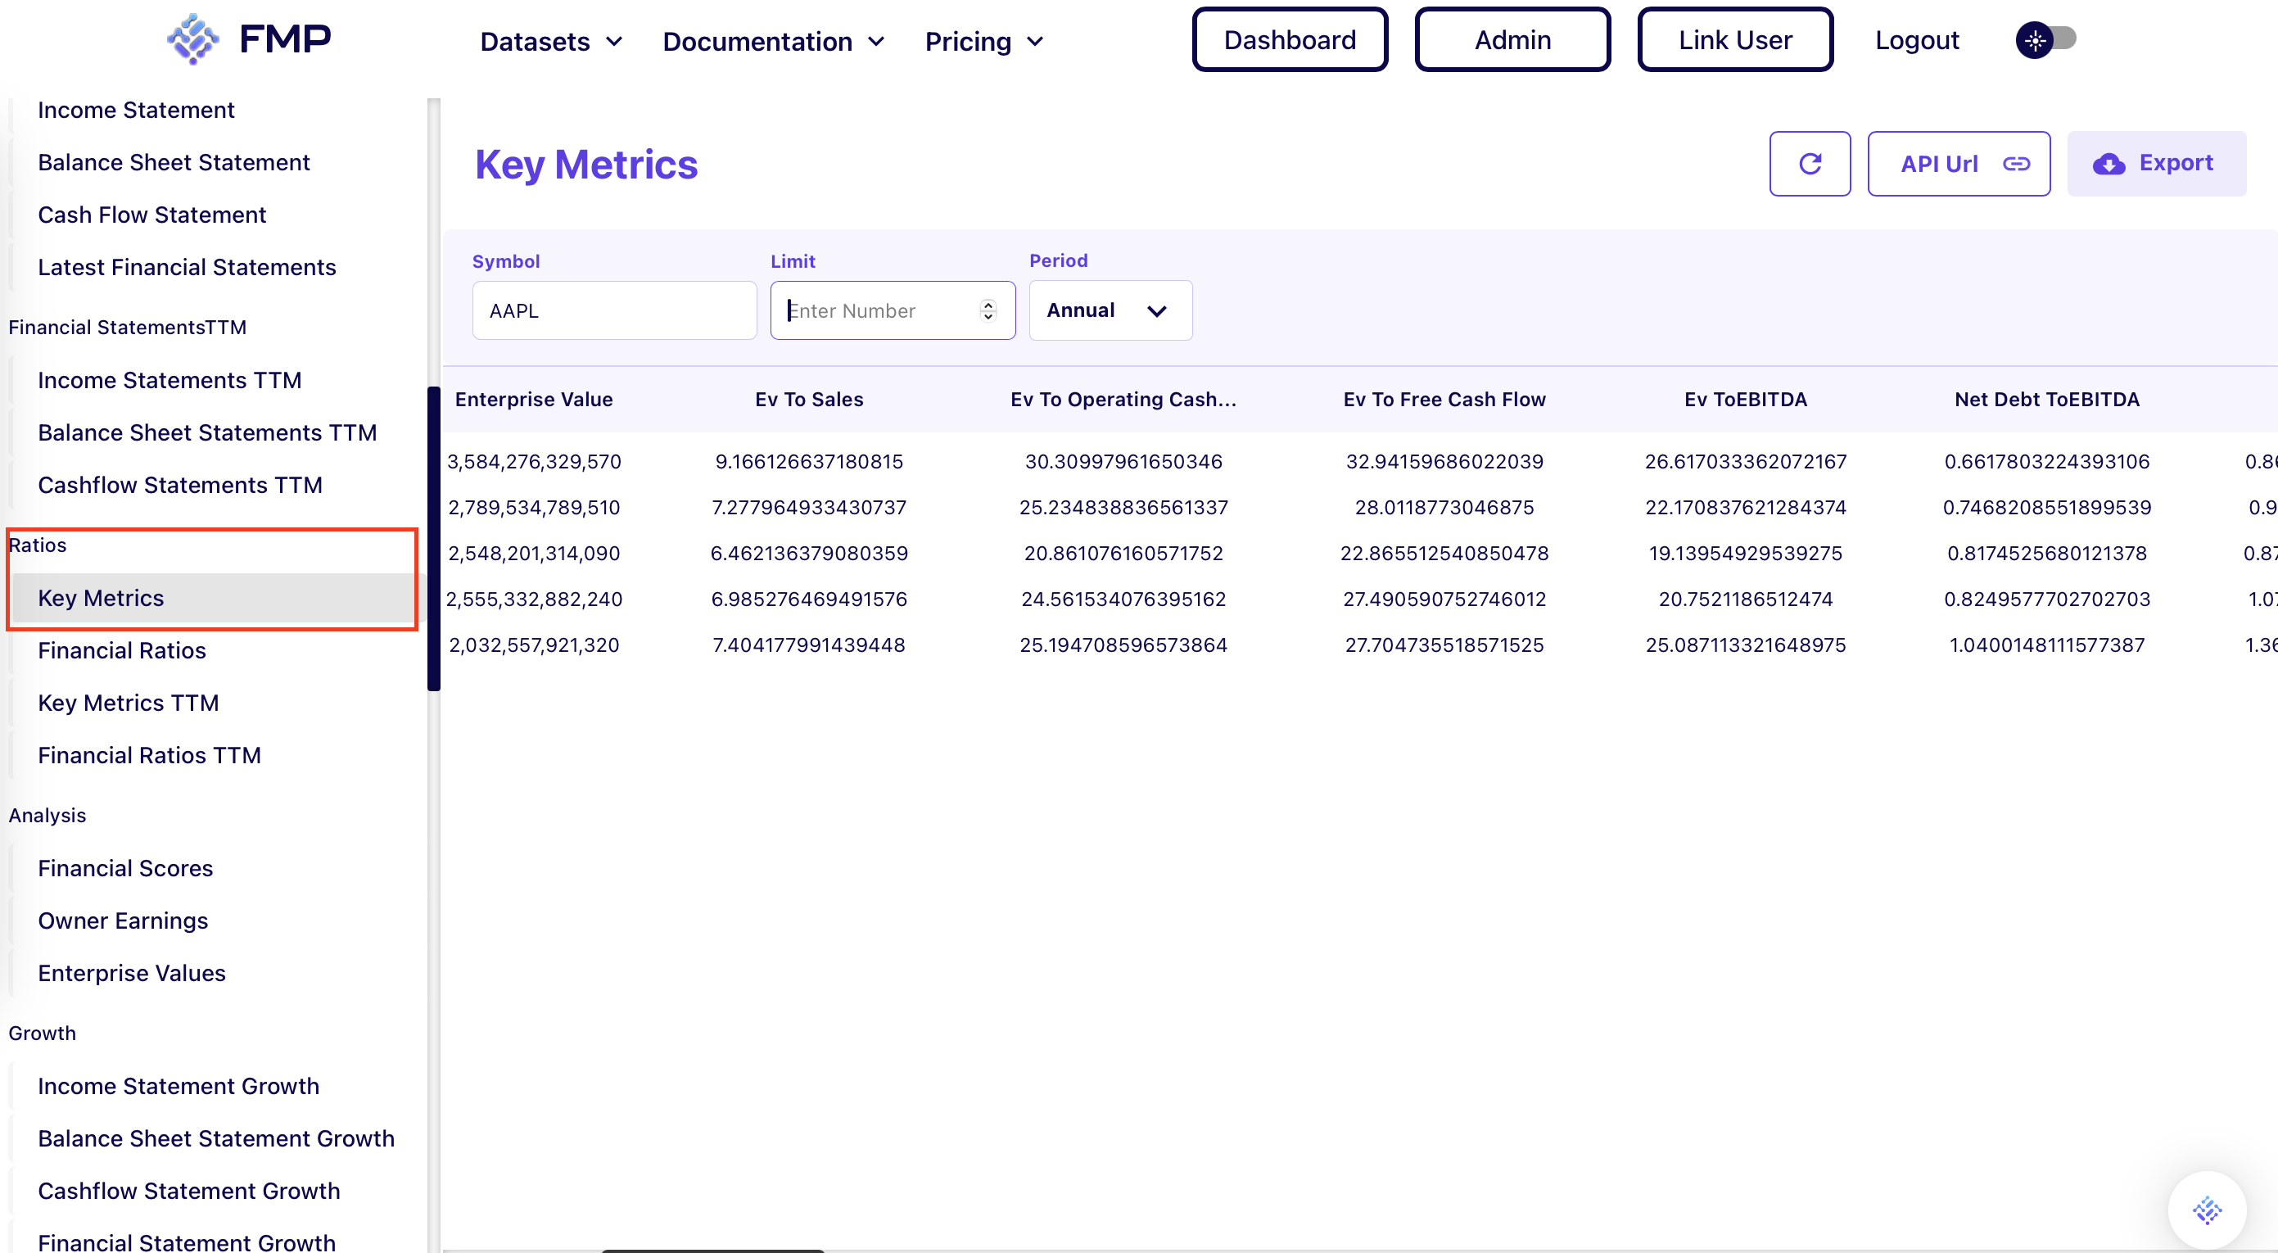This screenshot has width=2278, height=1253.
Task: Click the Link User button
Action: (1735, 40)
